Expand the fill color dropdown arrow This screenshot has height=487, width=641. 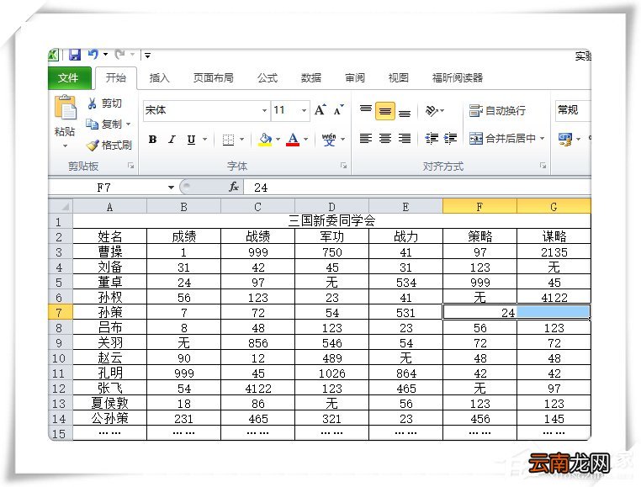pyautogui.click(x=278, y=140)
